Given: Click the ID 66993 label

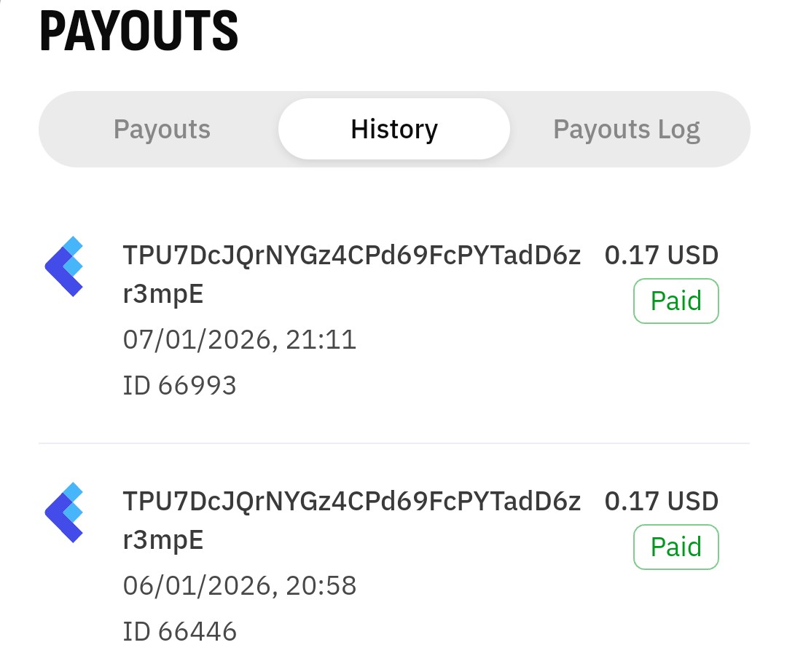Looking at the screenshot, I should click(x=179, y=385).
